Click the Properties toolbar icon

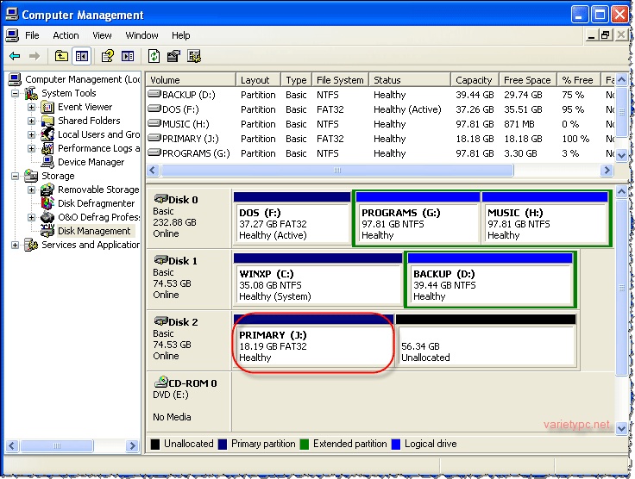click(173, 56)
